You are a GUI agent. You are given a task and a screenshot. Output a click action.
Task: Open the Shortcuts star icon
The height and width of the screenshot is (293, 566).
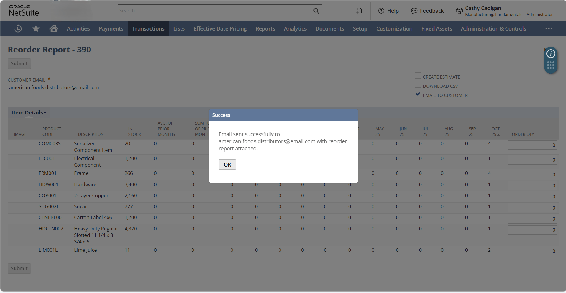point(36,28)
